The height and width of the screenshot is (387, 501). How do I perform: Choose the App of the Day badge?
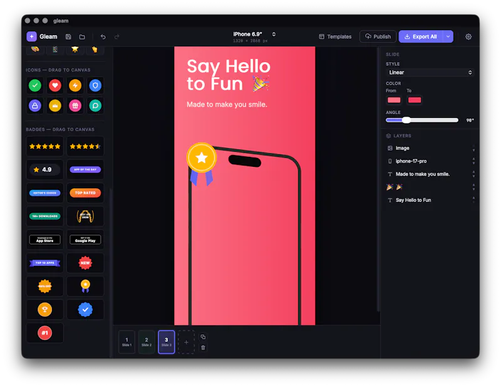point(85,169)
